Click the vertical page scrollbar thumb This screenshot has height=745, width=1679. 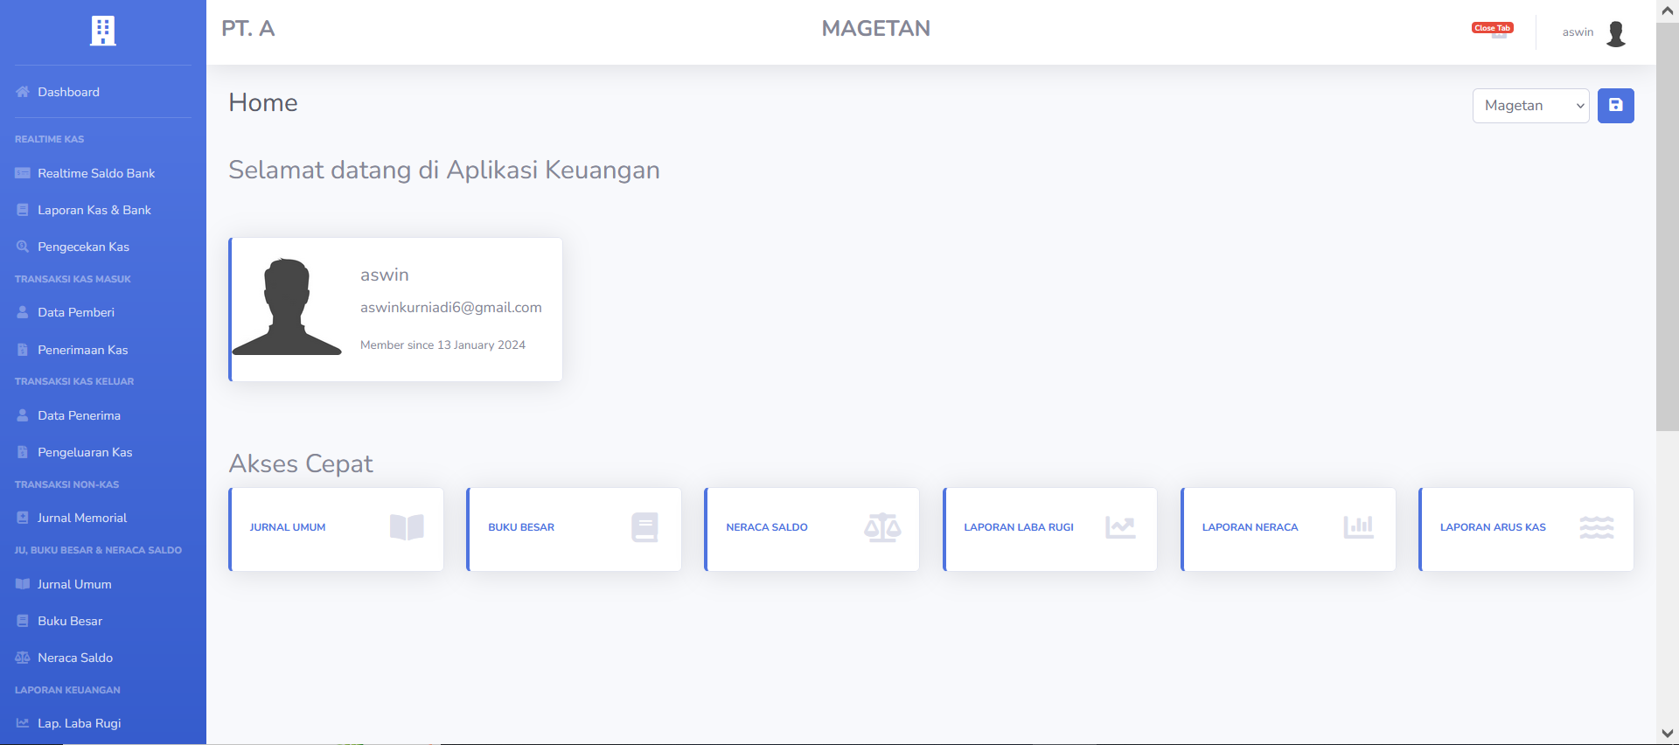point(1667,226)
